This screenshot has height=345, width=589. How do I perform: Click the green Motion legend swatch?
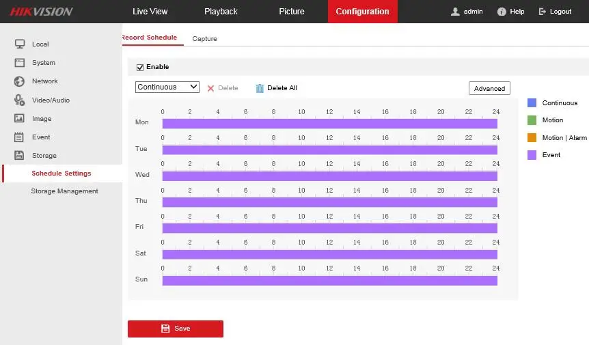click(x=532, y=120)
